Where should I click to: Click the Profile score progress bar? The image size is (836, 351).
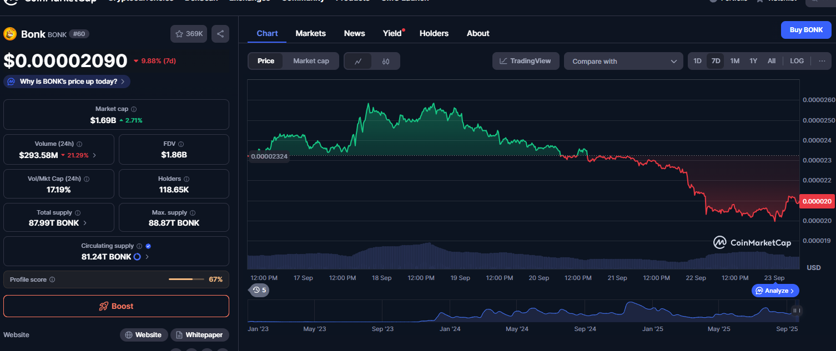(187, 279)
